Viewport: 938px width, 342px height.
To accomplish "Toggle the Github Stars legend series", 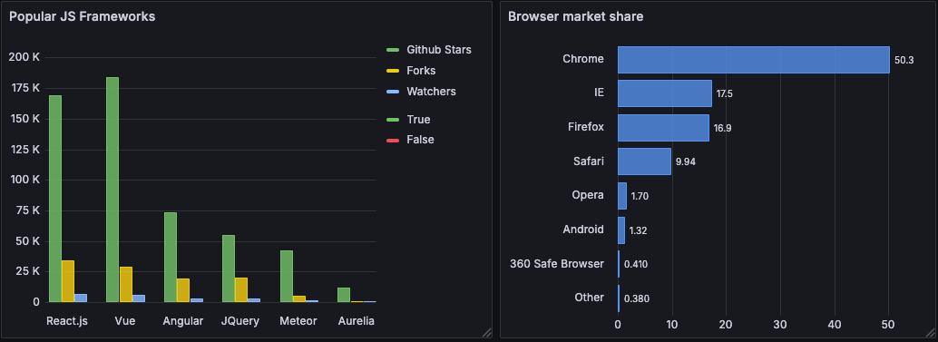I will 438,50.
